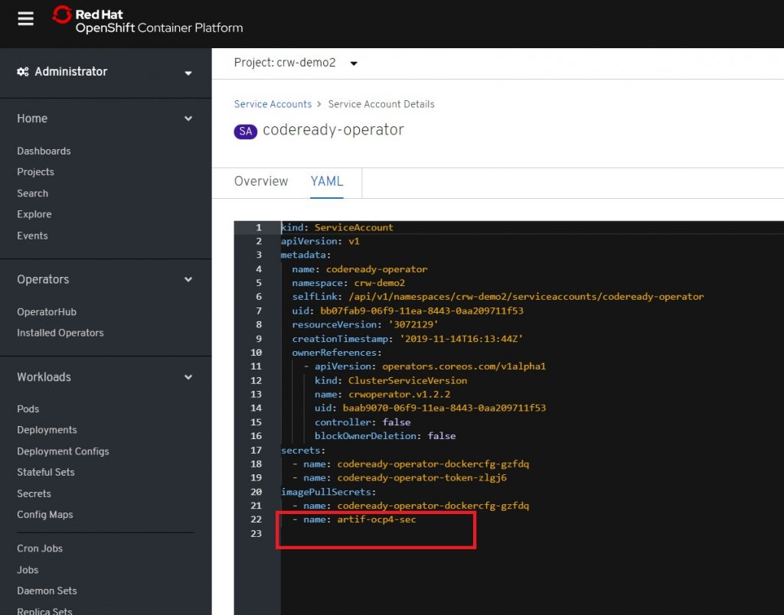This screenshot has height=615, width=784.
Task: Open OperatorHub from the sidebar
Action: pyautogui.click(x=47, y=312)
